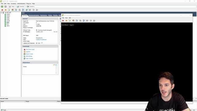Select host 10.255.1.80 in tree
Viewport: 197px width, 111px height.
[8, 13]
